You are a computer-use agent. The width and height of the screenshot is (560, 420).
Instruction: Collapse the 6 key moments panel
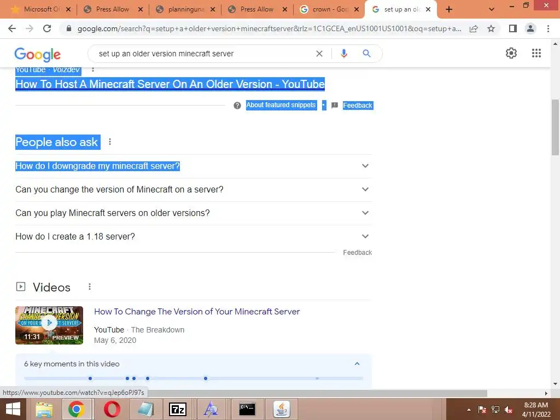(357, 364)
